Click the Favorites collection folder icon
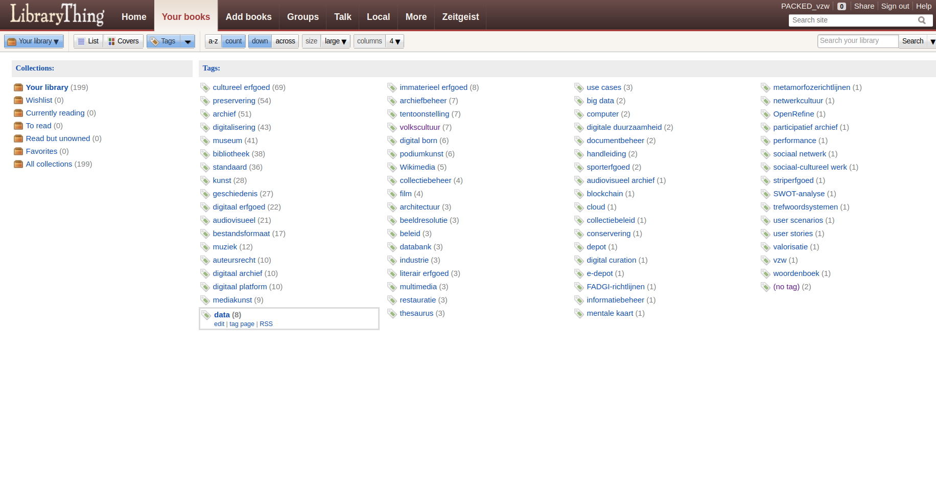The width and height of the screenshot is (936, 486). point(18,151)
